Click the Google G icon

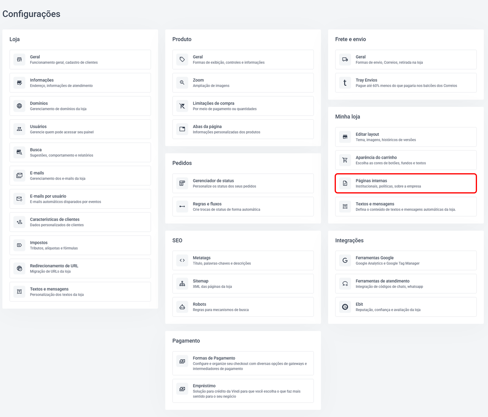345,260
